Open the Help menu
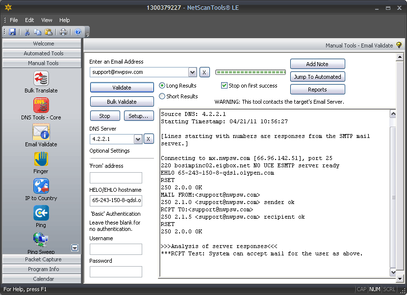Image resolution: width=407 pixels, height=295 pixels. point(64,20)
